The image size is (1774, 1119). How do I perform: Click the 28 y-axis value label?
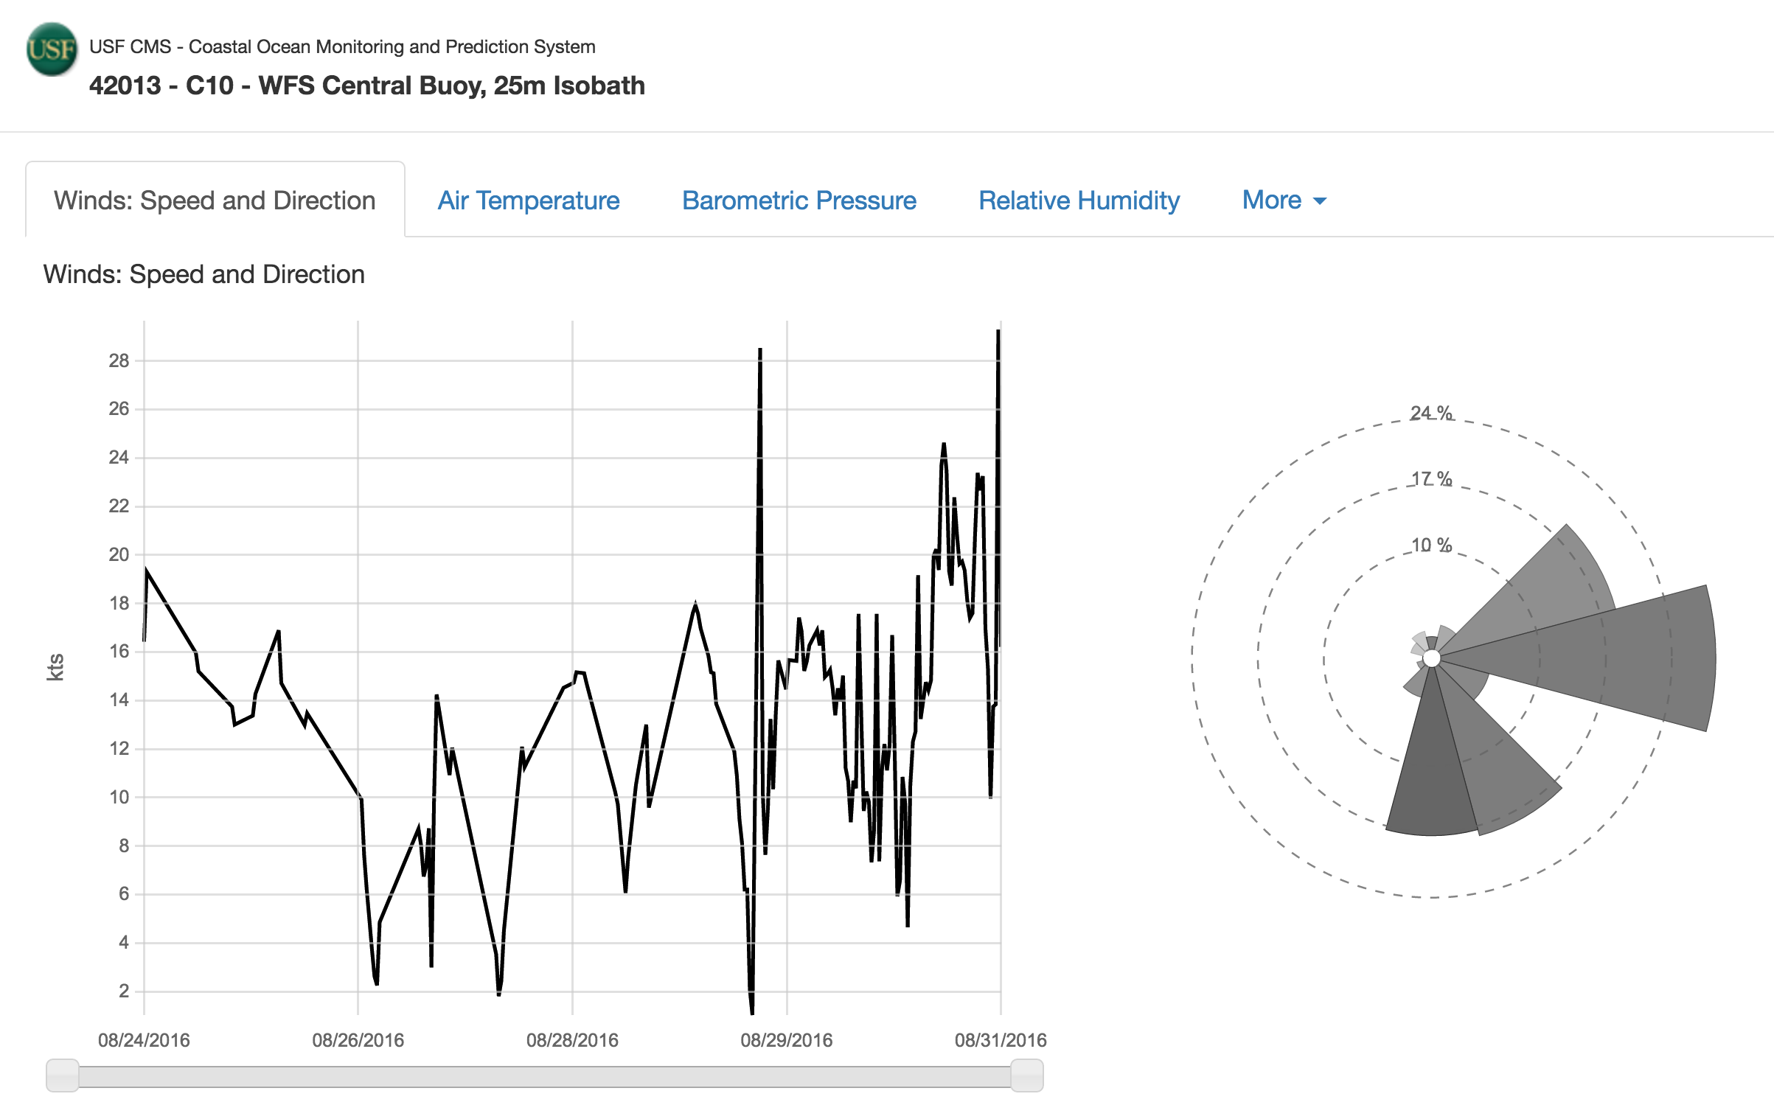119,360
